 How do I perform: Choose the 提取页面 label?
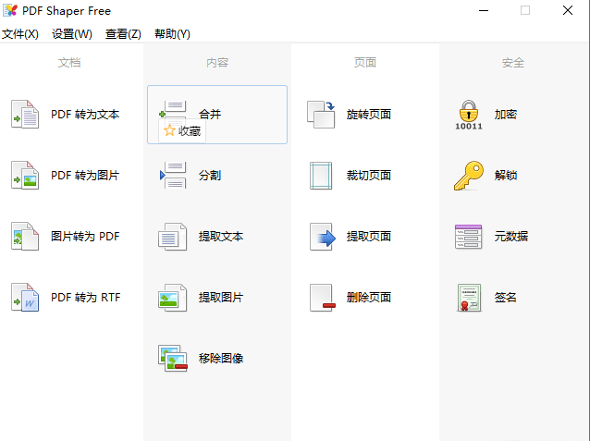click(x=369, y=236)
